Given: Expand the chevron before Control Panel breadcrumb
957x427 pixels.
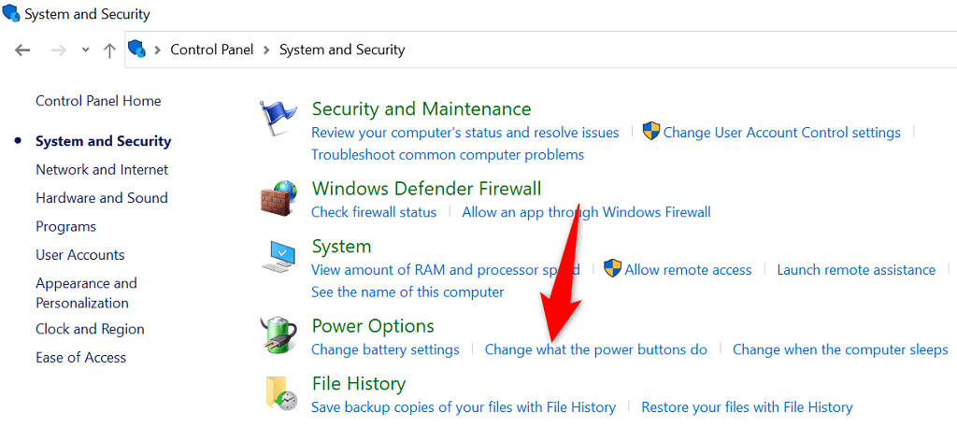Looking at the screenshot, I should 159,50.
